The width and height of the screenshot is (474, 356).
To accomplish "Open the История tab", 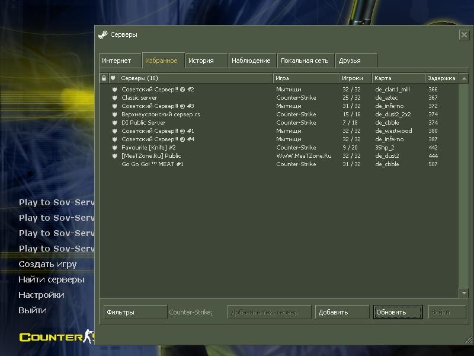I will pyautogui.click(x=206, y=61).
